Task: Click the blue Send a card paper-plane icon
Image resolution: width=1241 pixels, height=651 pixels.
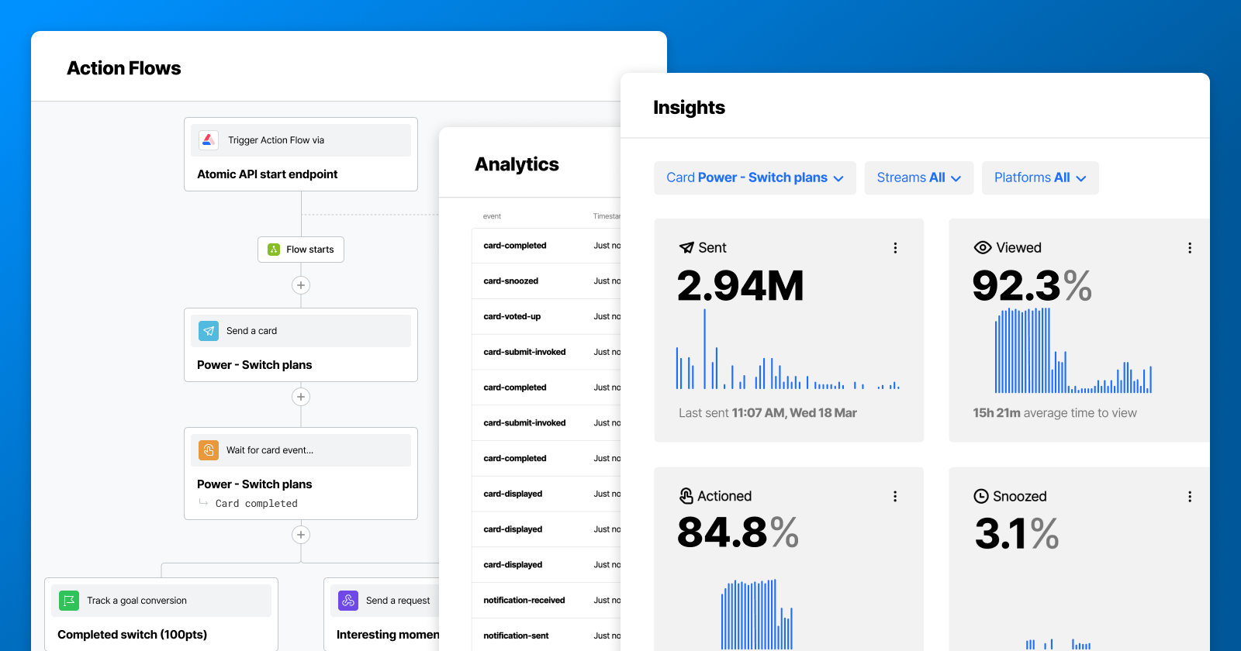Action: pos(209,331)
